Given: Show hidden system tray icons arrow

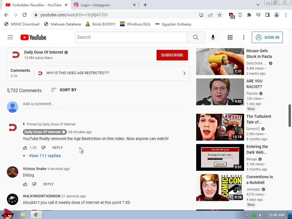Looking at the screenshot, I should click(x=247, y=215).
